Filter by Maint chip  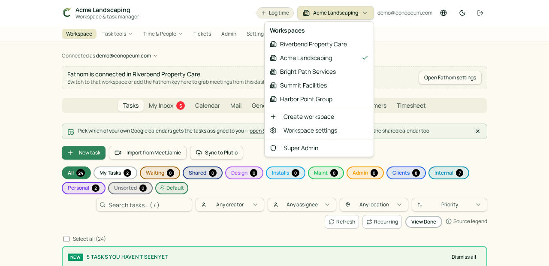pyautogui.click(x=326, y=173)
